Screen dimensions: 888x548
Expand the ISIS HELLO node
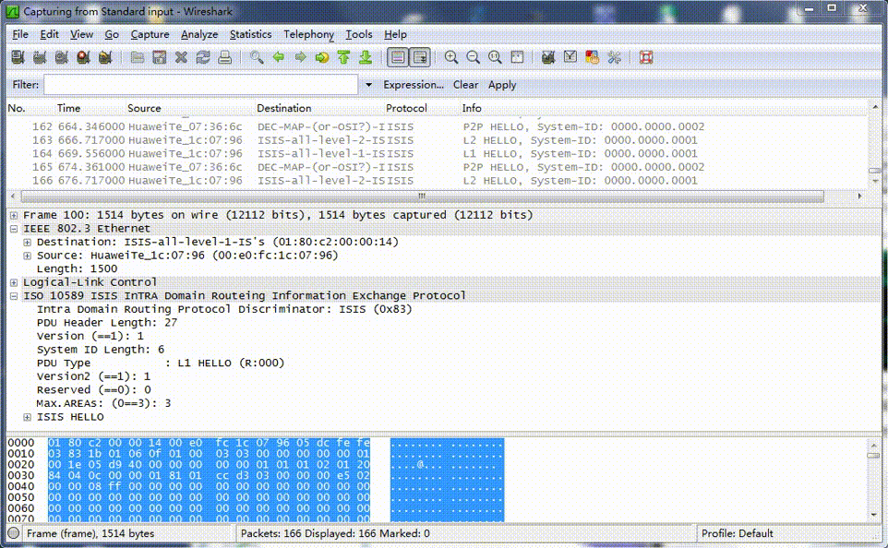[27, 417]
